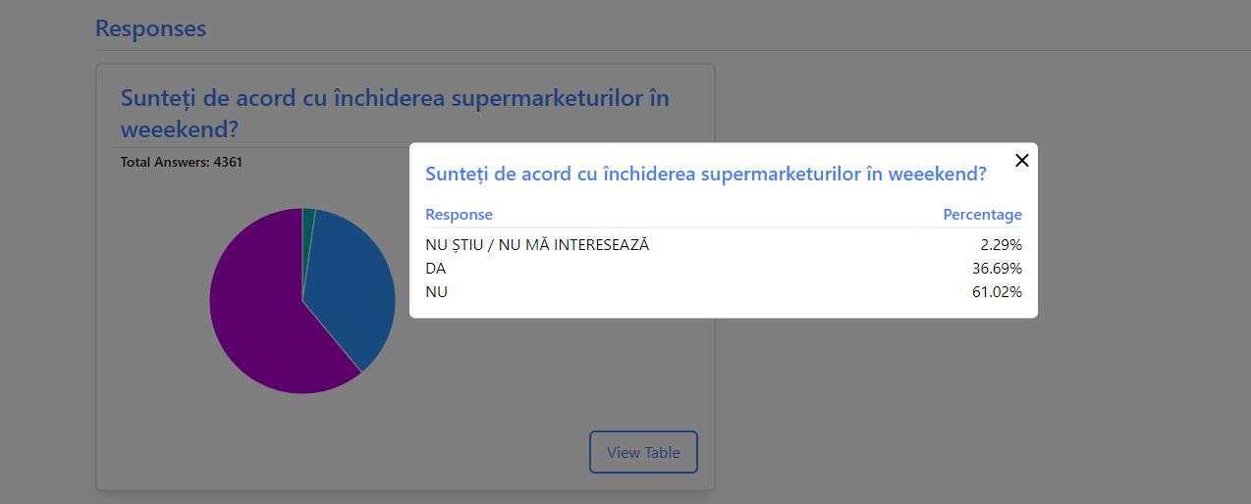Screen dimensions: 1251x504
Task: Click the Response column header
Action: [x=459, y=215]
